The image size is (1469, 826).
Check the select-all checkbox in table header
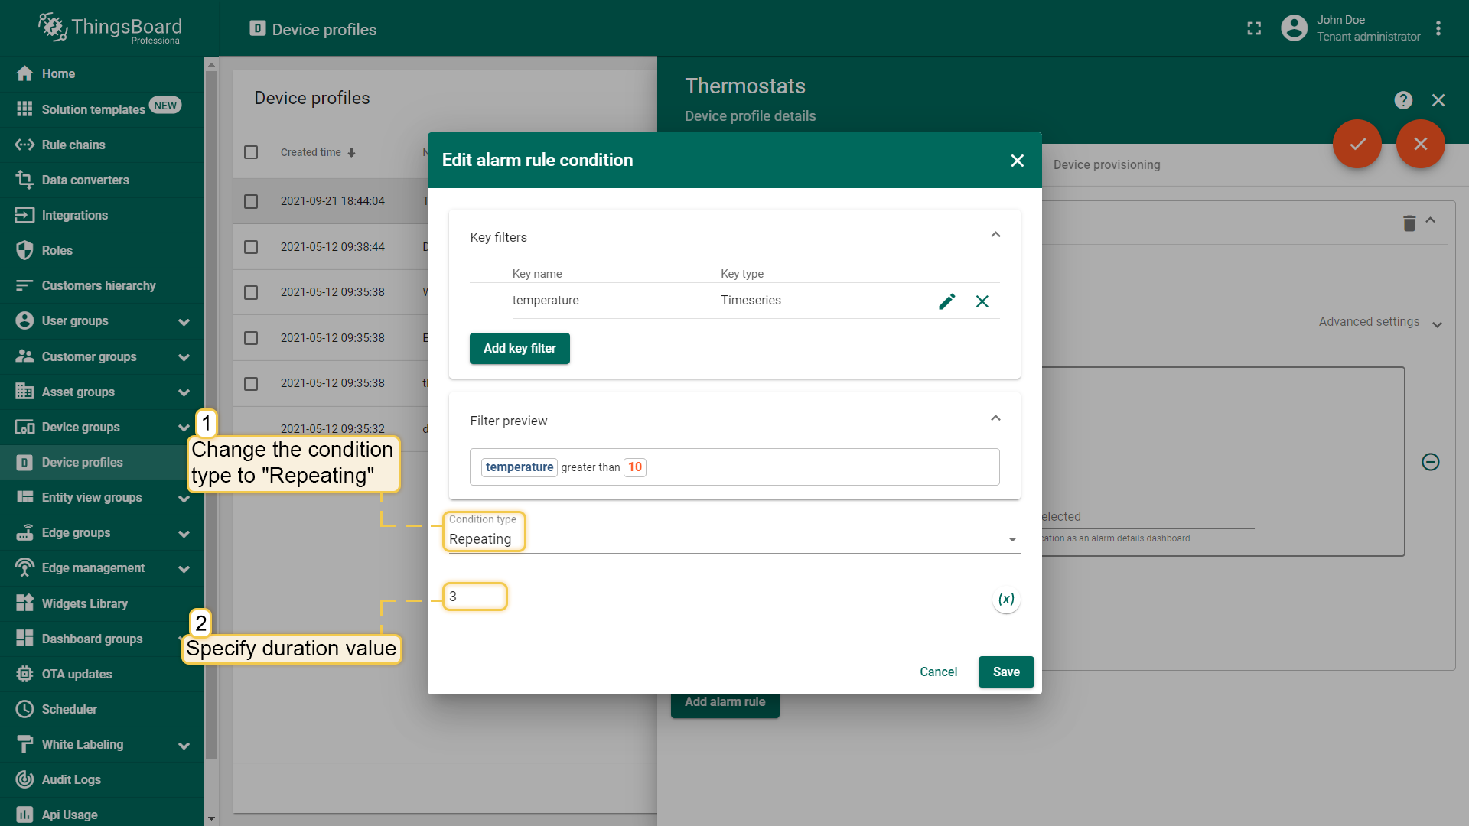pos(251,152)
